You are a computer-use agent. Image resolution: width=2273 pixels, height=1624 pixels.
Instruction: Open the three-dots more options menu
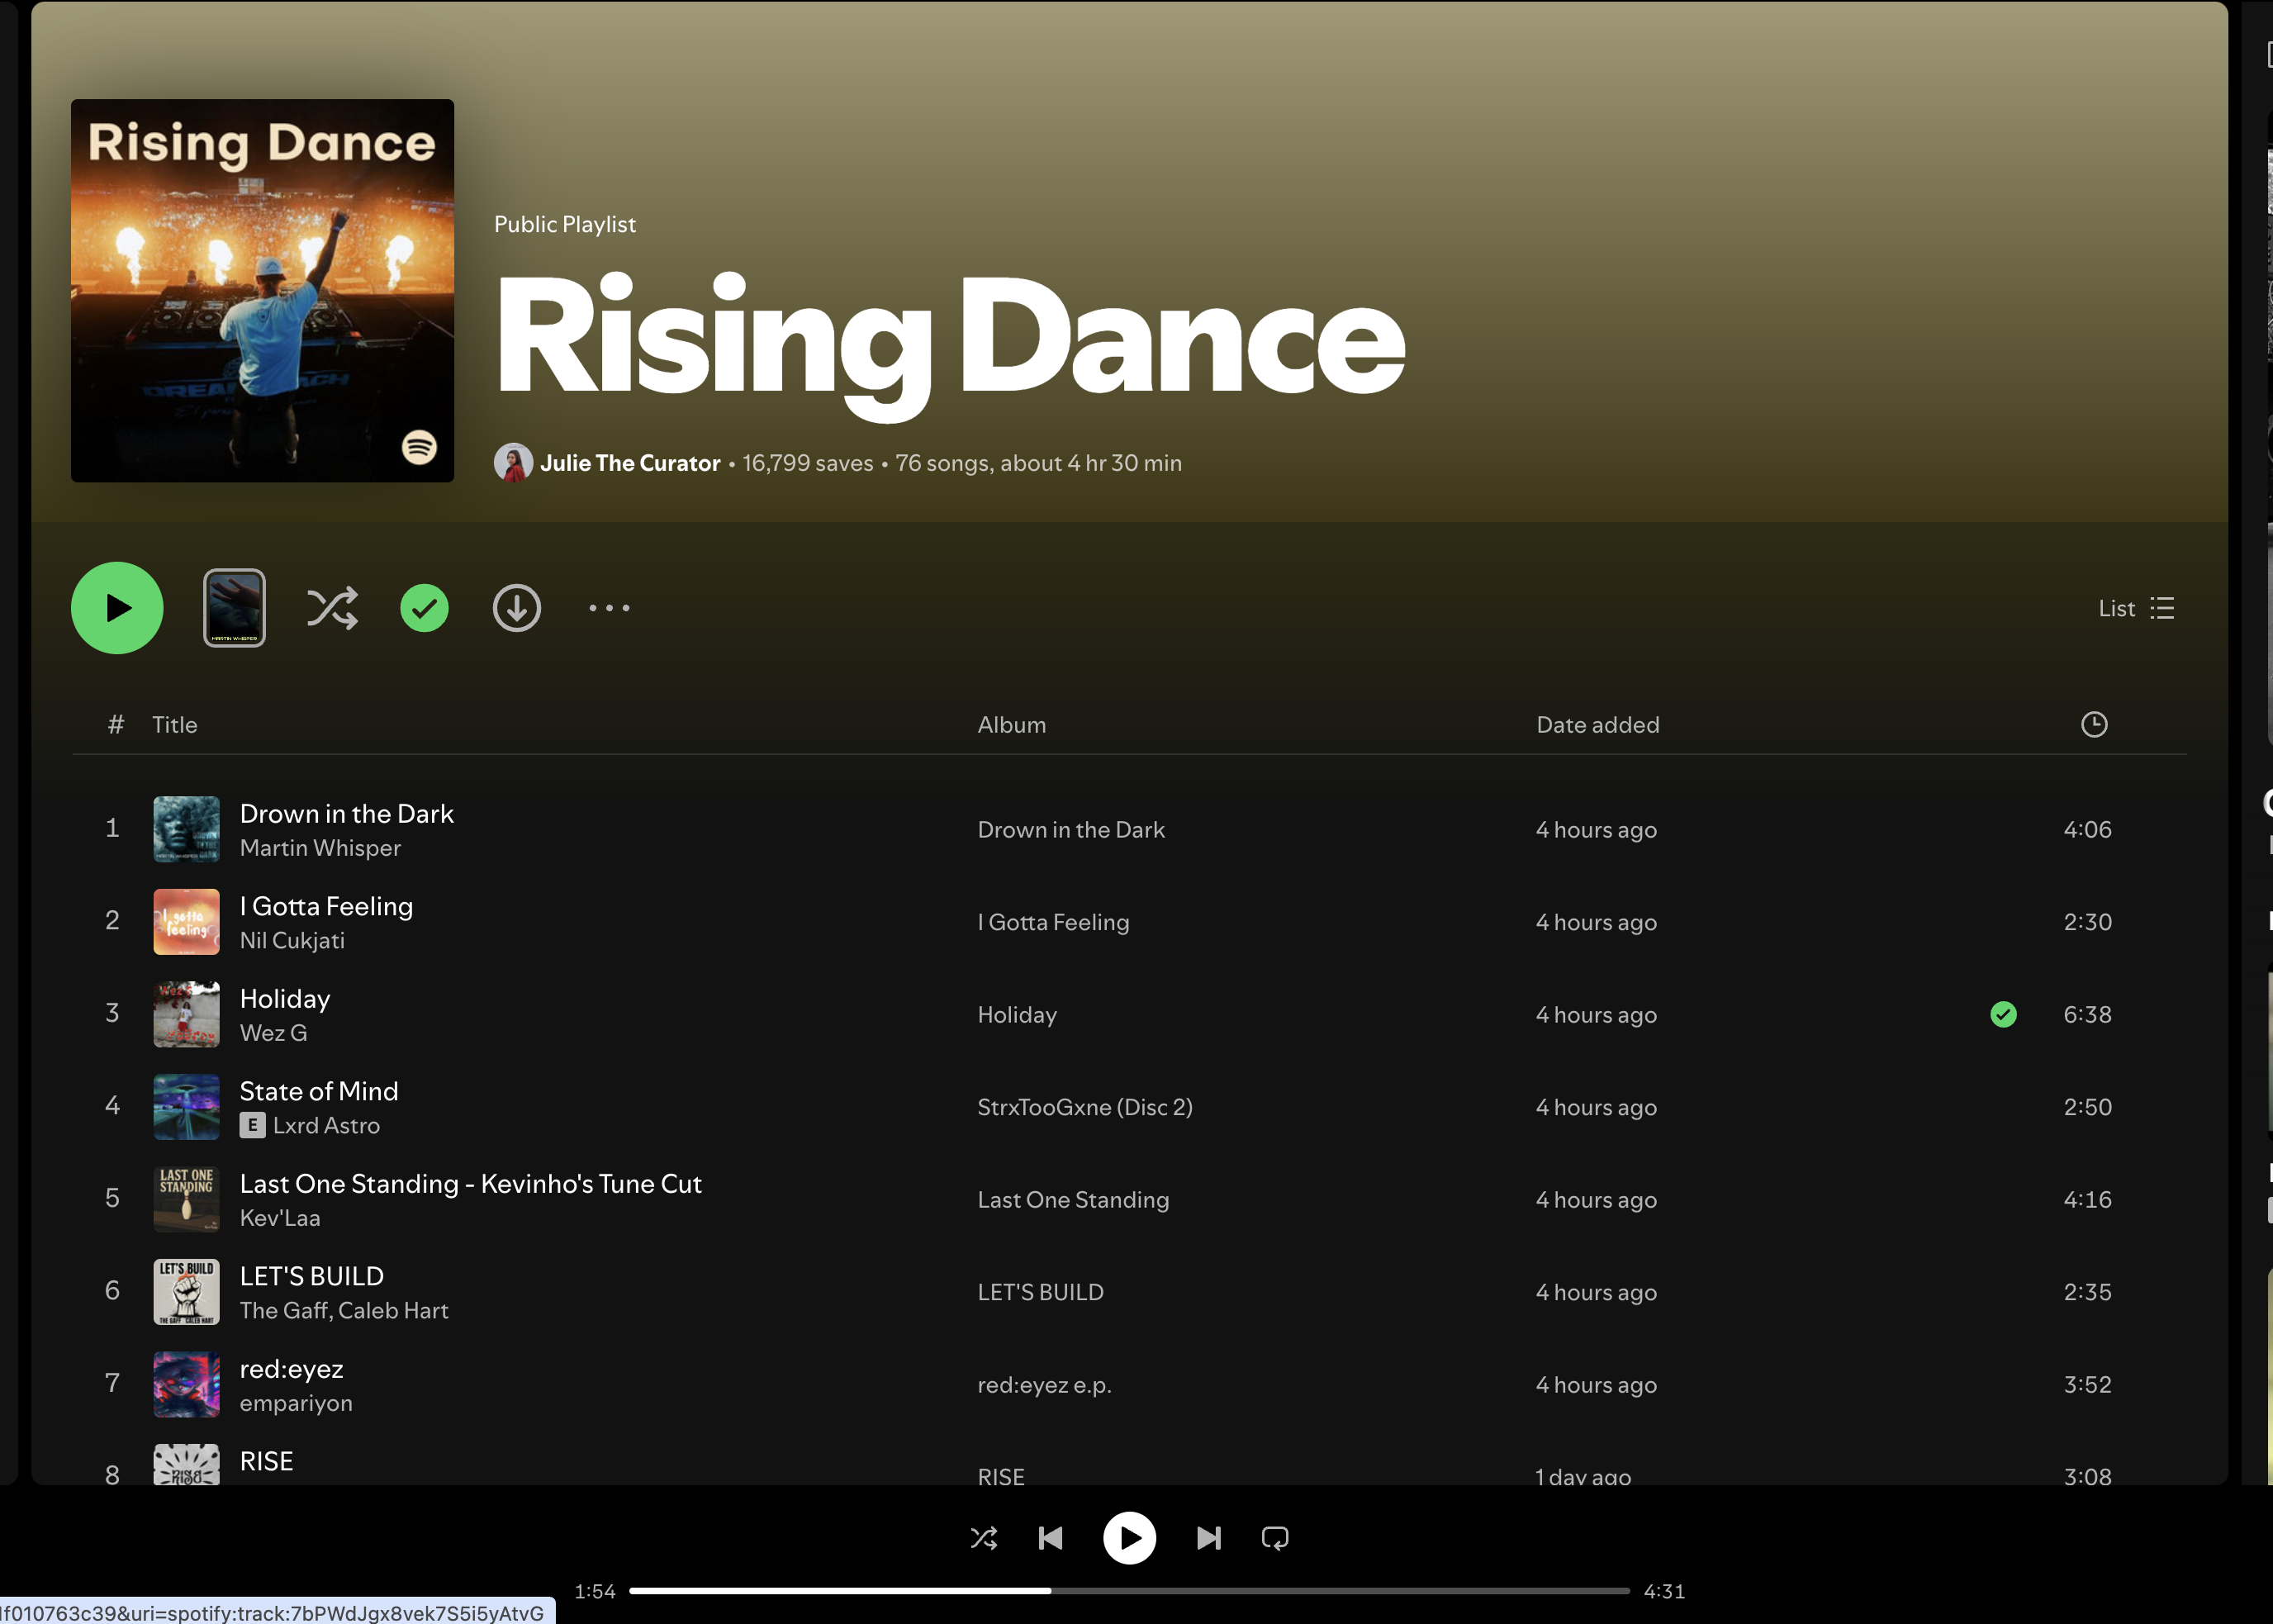[x=609, y=608]
